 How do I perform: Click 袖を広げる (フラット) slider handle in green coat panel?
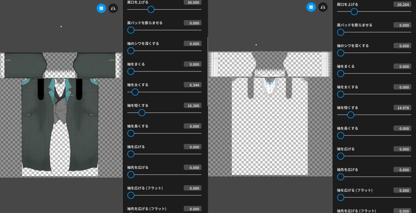tap(131, 196)
